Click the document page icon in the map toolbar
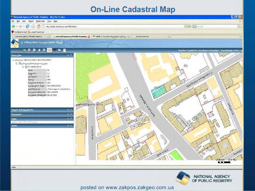The image size is (255, 191). pos(65,50)
